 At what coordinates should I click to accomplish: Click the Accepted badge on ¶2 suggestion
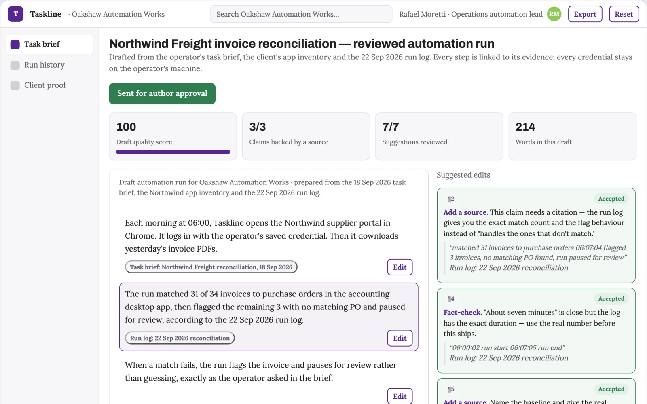coord(611,199)
